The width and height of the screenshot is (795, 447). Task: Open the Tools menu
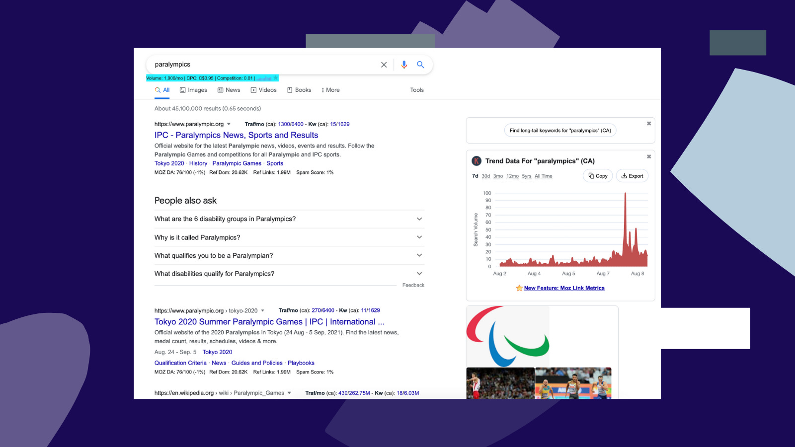coord(417,90)
